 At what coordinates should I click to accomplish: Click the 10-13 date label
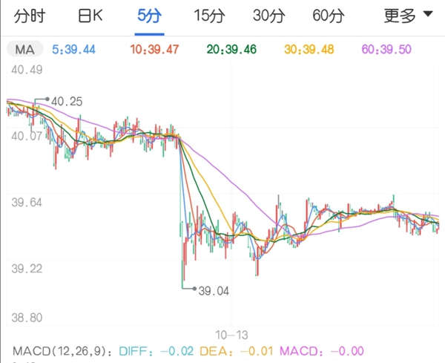point(231,336)
